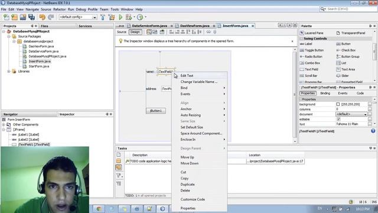Image resolution: width=378 pixels, height=213 pixels.
Task: Click the Connection Mode icon in the designer toolbar
Action: click(x=155, y=32)
